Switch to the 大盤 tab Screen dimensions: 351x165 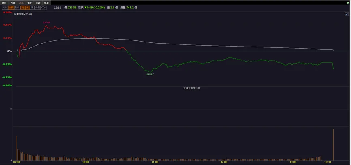[x=13, y=3]
